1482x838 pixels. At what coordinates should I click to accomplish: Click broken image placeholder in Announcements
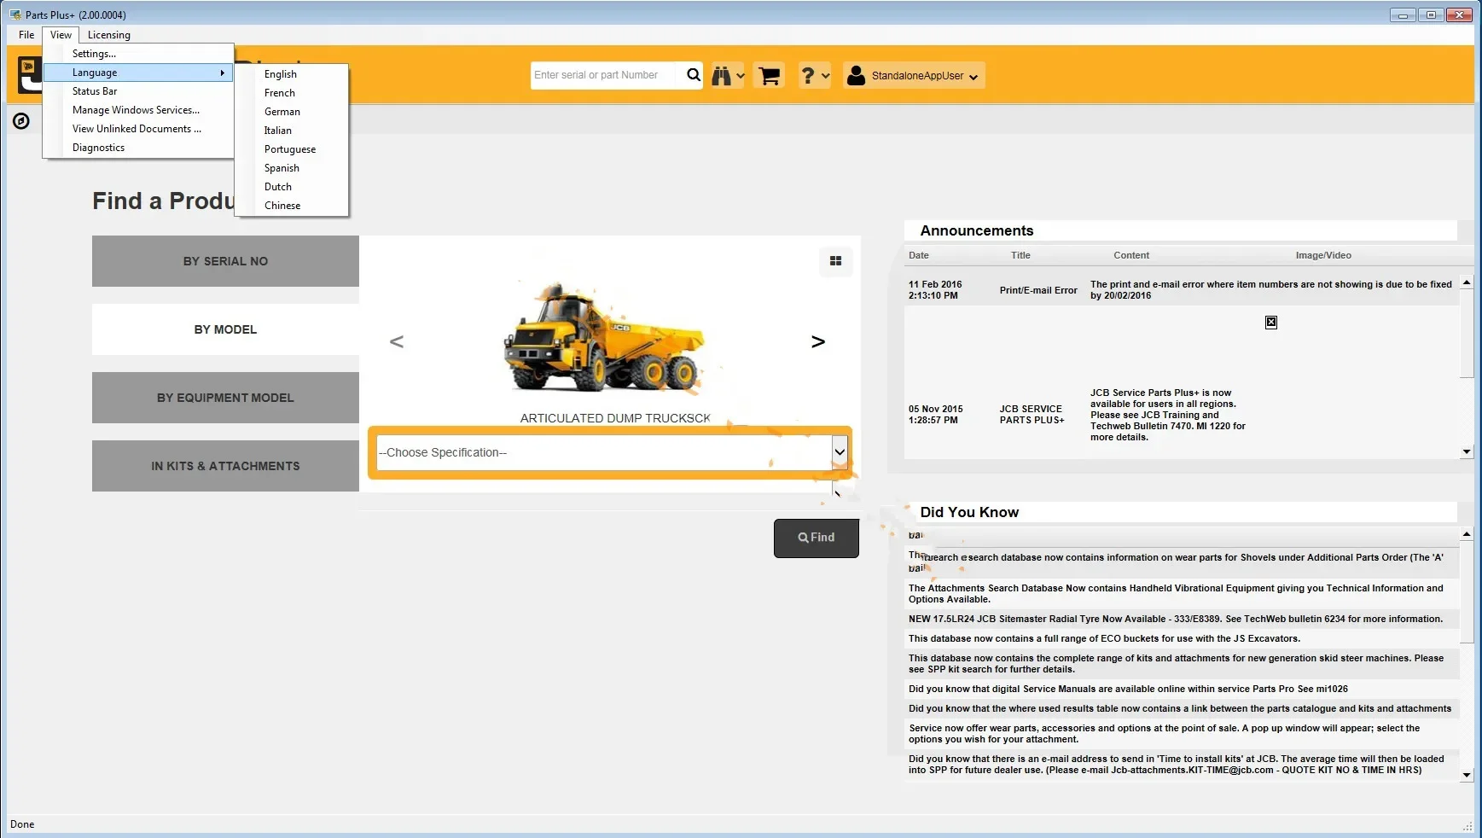(x=1270, y=323)
